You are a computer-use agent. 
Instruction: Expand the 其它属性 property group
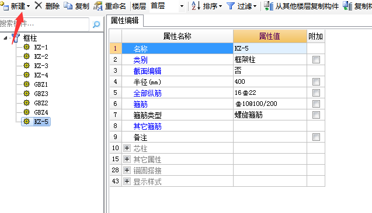point(127,159)
